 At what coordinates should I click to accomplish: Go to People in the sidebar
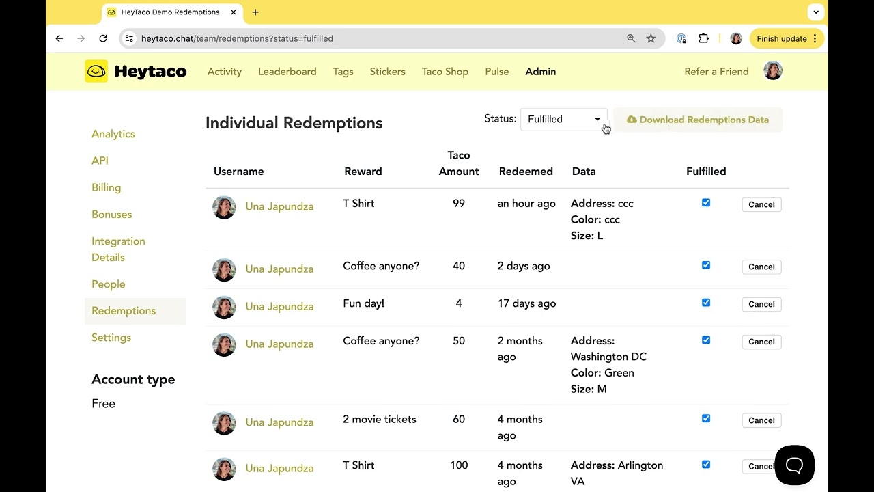109,284
